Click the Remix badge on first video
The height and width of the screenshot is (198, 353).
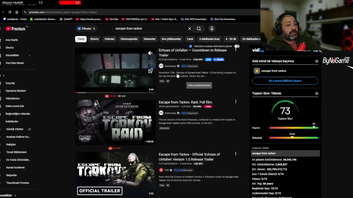tap(218, 59)
